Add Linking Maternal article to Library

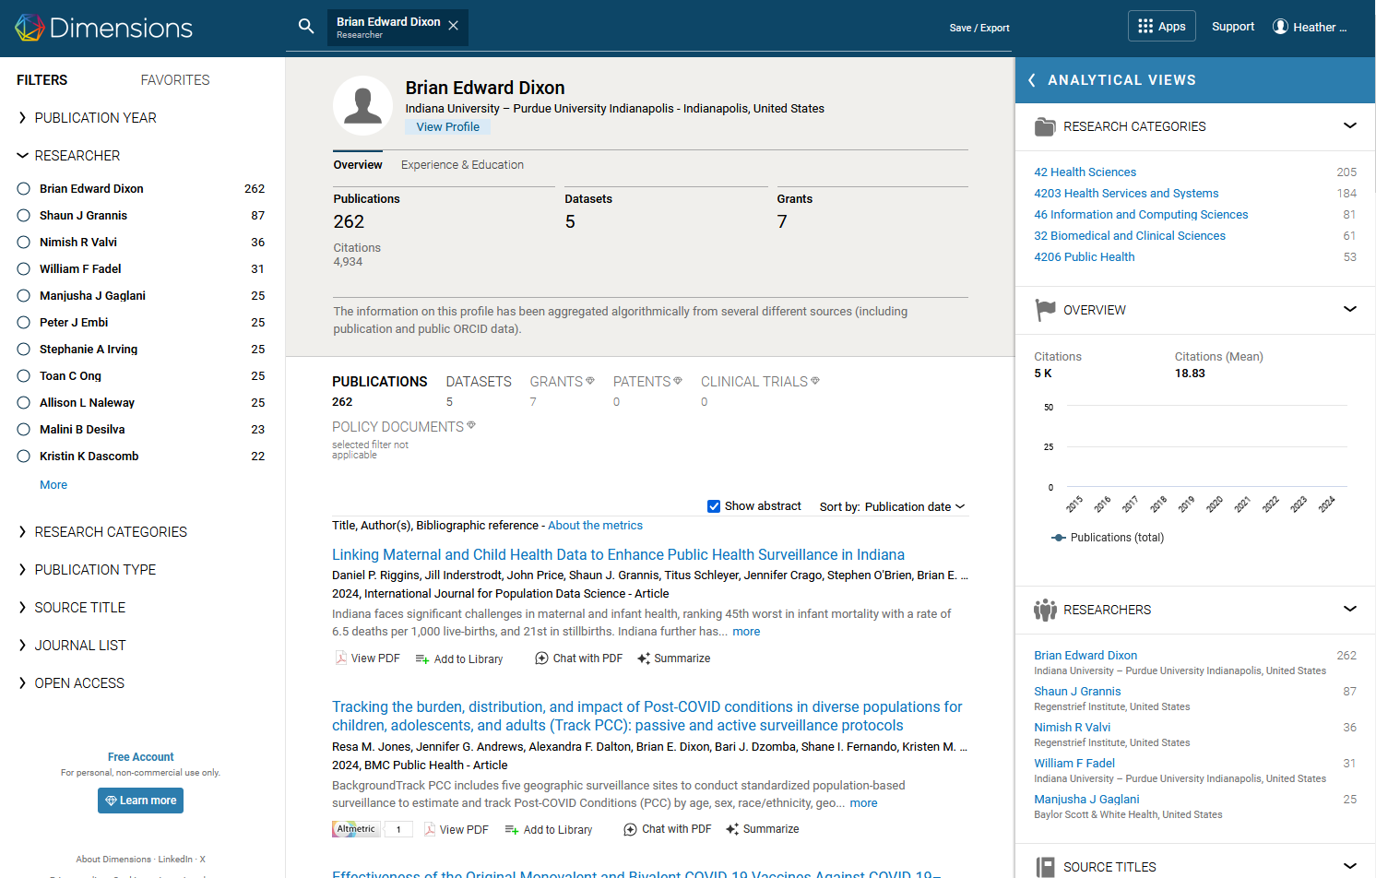pyautogui.click(x=458, y=658)
